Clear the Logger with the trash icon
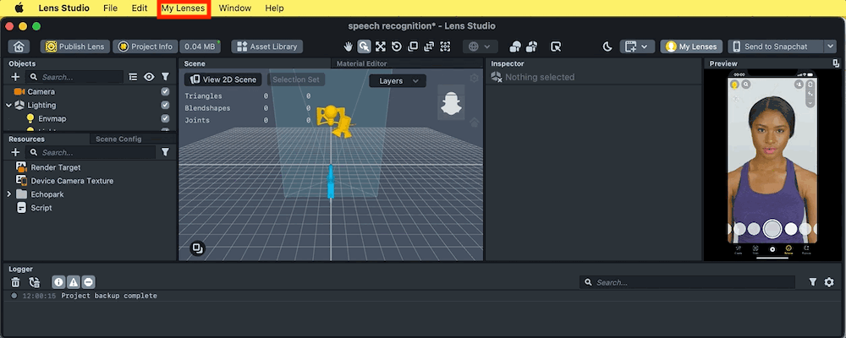The height and width of the screenshot is (338, 846). coord(15,282)
